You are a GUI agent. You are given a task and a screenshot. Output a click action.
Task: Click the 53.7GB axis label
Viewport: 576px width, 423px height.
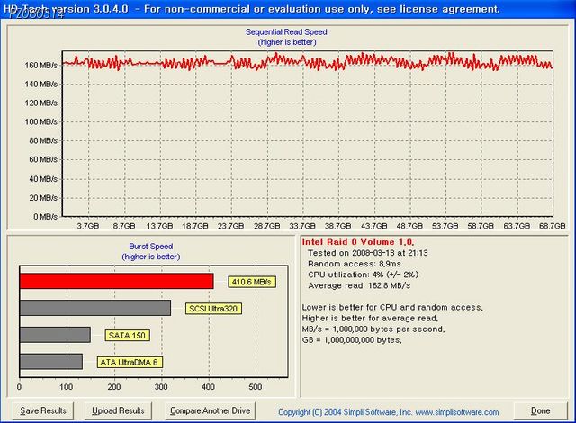[x=445, y=226]
